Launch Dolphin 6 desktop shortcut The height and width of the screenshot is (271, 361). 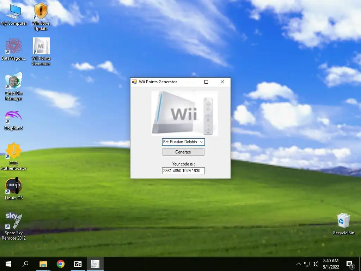[x=14, y=121]
